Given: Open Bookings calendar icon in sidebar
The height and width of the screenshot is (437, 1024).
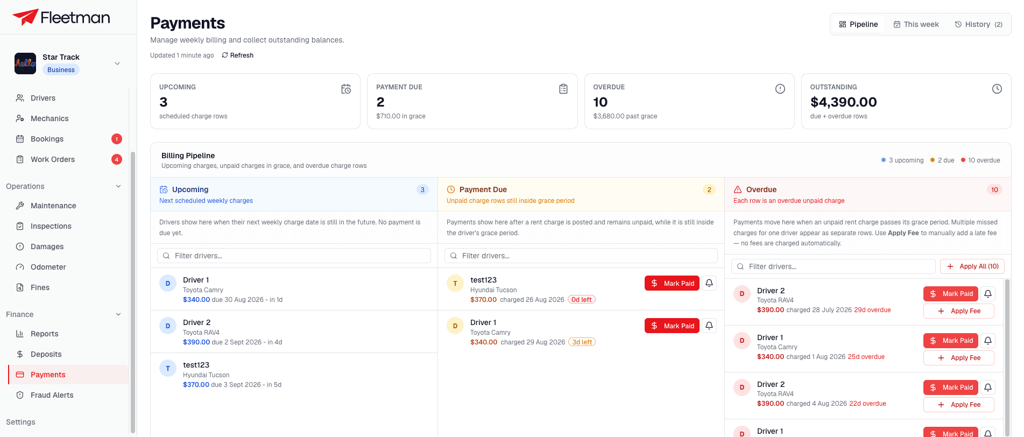Looking at the screenshot, I should coord(20,139).
